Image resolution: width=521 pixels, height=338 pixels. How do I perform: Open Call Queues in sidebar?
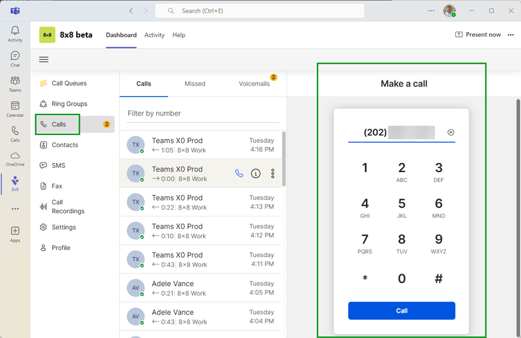[69, 83]
